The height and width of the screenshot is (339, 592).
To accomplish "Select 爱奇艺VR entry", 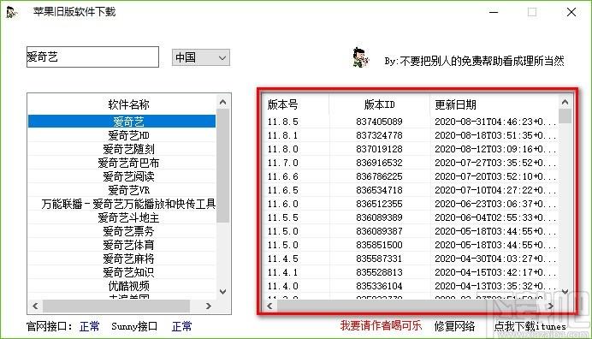I will 121,190.
